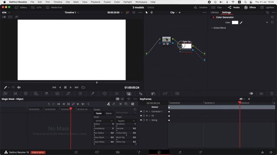277x155 pixels.
Task: Click the white Color swatch
Action: [x=235, y=22]
